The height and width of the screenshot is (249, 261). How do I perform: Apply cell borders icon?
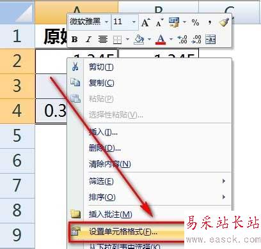pos(117,40)
